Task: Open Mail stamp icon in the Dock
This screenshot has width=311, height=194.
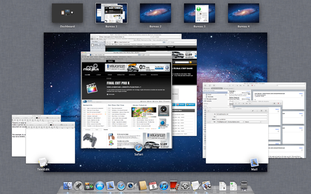Action: point(110,186)
